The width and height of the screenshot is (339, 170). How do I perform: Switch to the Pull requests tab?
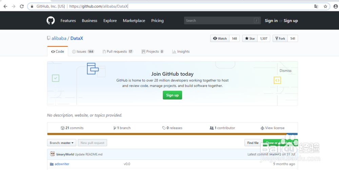[x=118, y=51]
